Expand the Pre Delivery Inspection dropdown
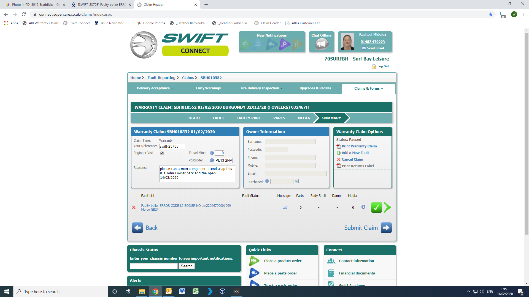Screen dimensions: 529x297 (262, 88)
